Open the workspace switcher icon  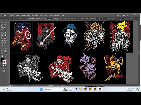(127, 15)
